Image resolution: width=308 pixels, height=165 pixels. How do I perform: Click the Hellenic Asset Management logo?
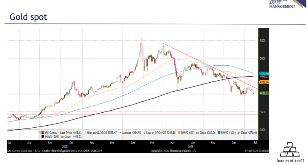(287, 4)
